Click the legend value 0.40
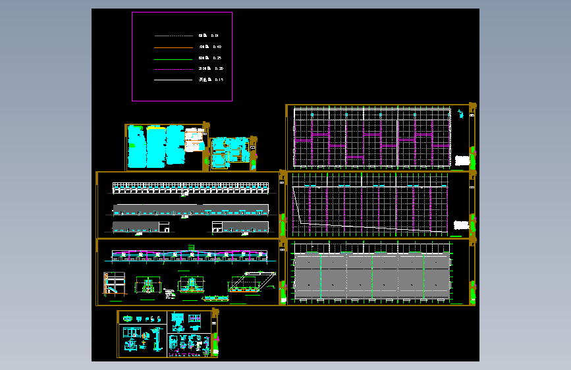 pyautogui.click(x=217, y=47)
